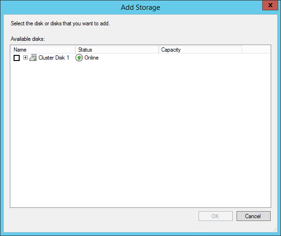Click the blank column header after Capacity

tap(256, 49)
